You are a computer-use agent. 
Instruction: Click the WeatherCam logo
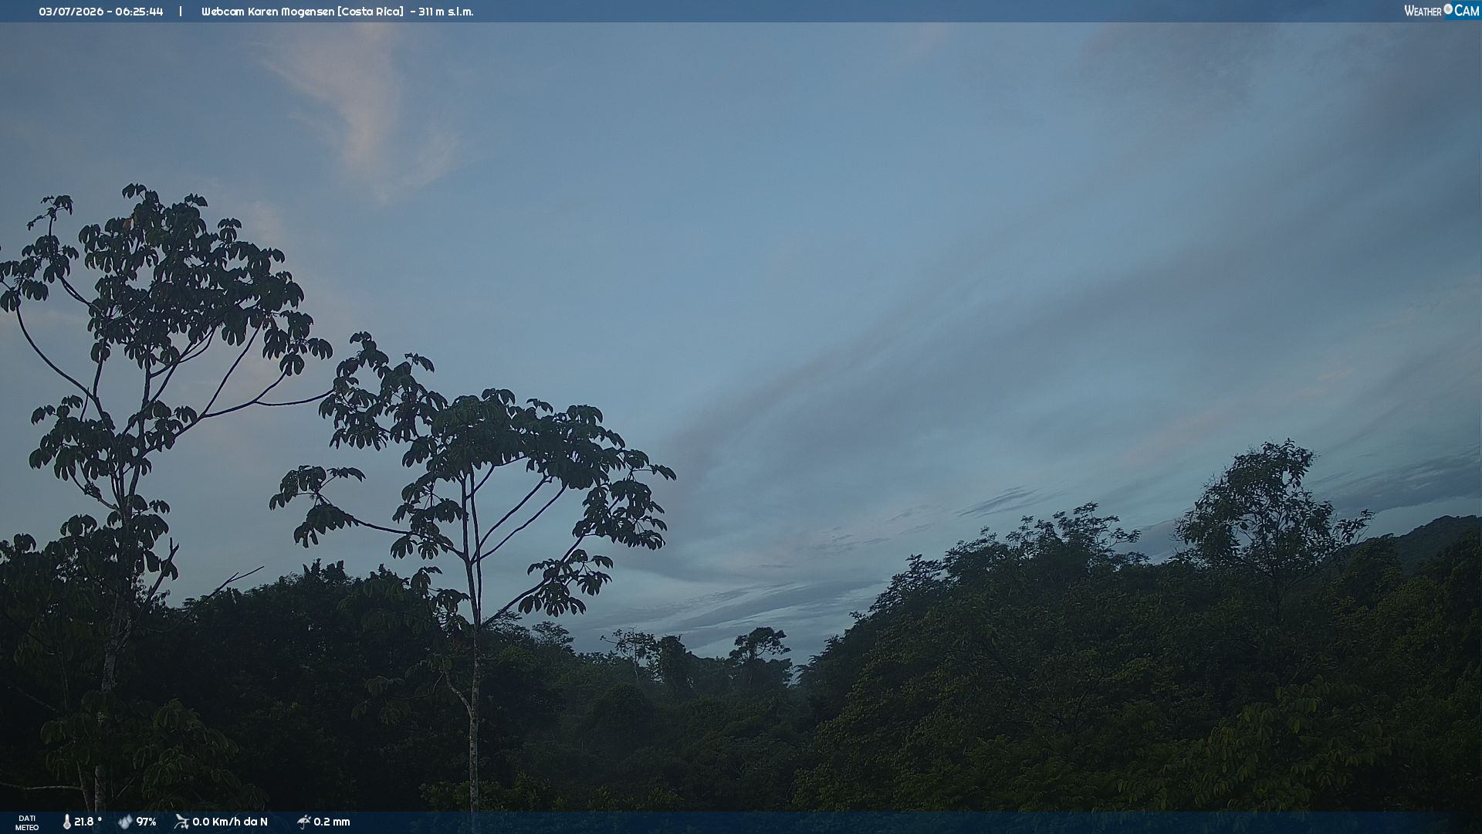[1441, 11]
